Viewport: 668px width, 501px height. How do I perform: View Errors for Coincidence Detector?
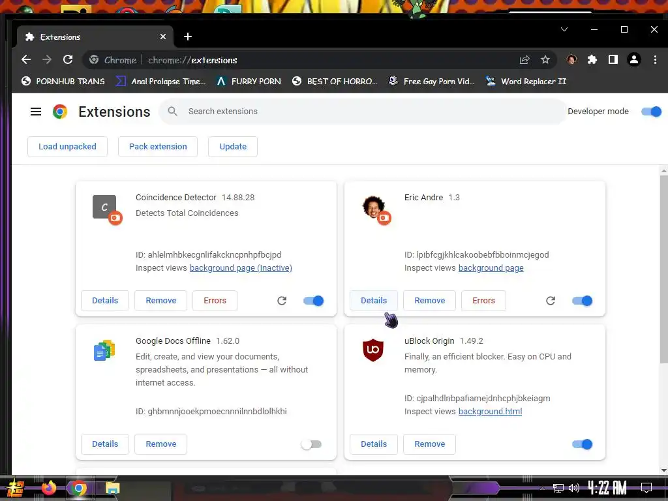click(x=215, y=301)
